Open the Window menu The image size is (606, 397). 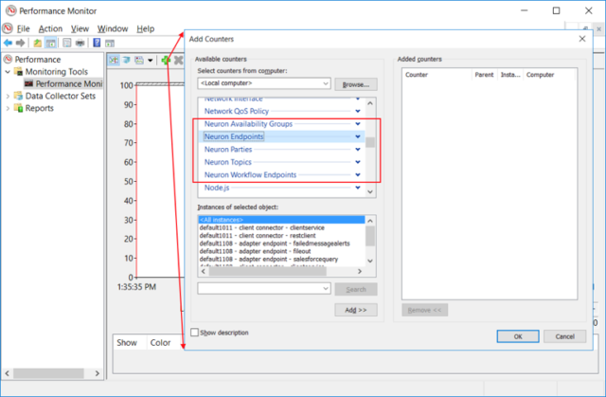113,28
